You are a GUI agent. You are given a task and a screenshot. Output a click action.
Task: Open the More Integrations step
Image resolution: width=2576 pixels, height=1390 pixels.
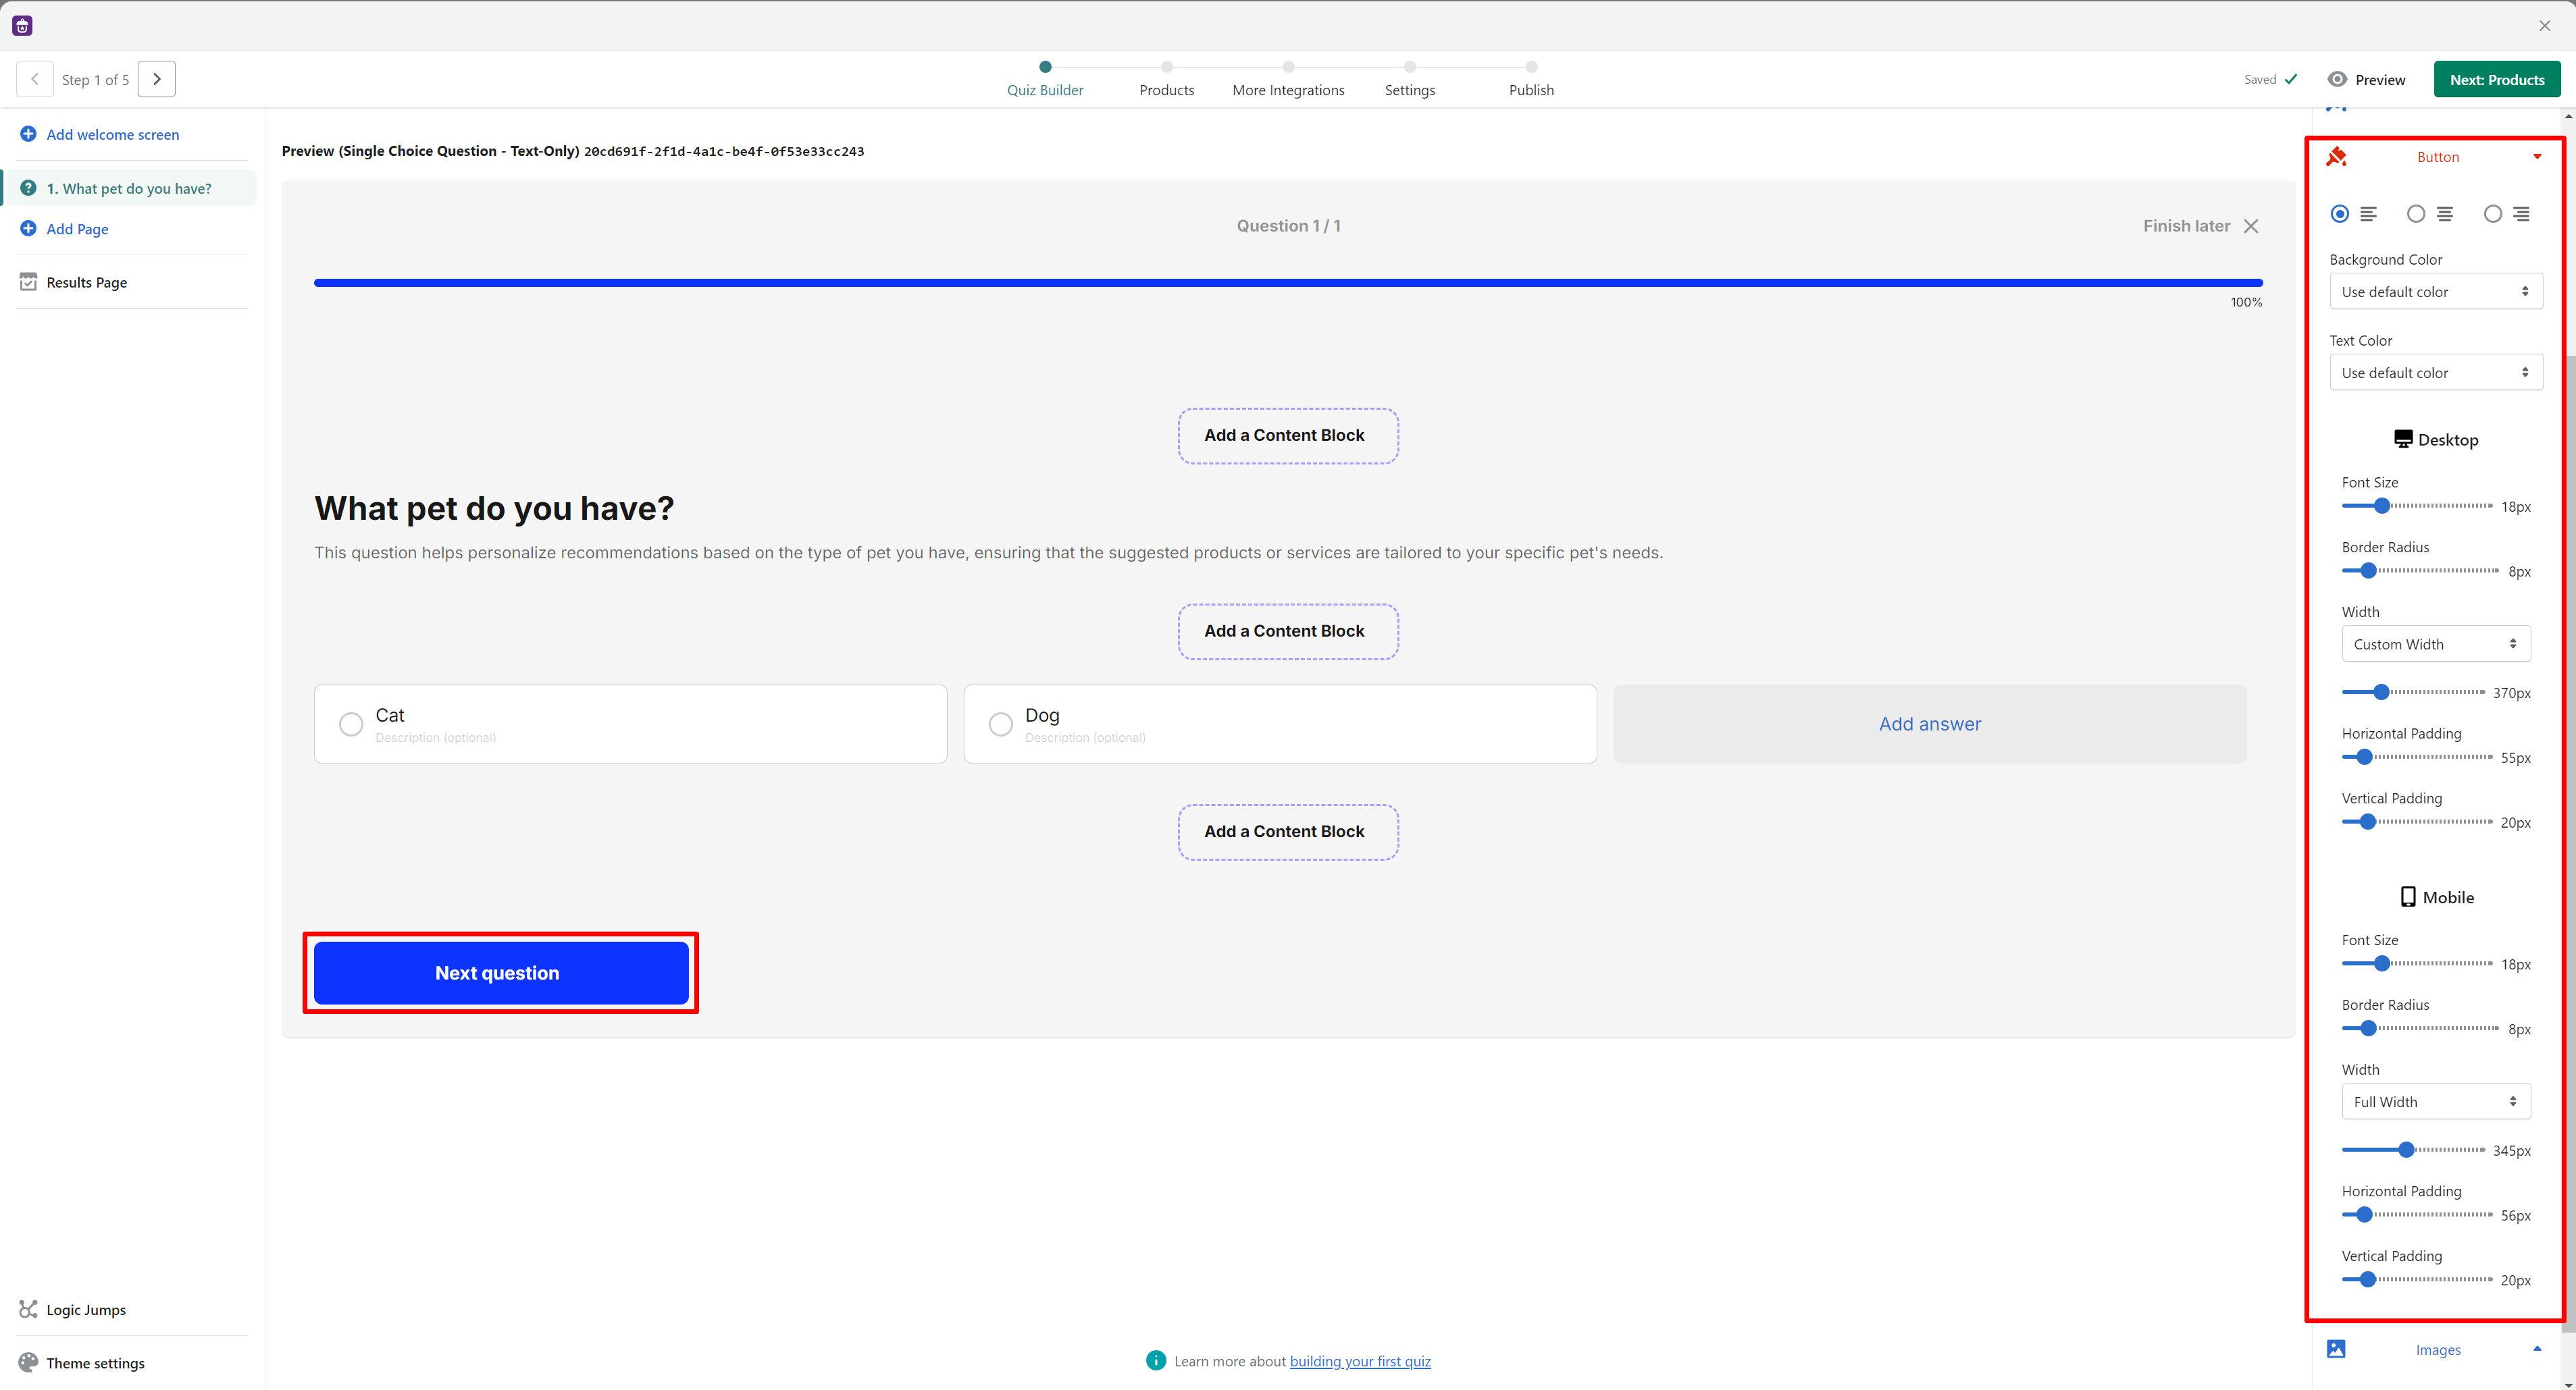[x=1288, y=79]
